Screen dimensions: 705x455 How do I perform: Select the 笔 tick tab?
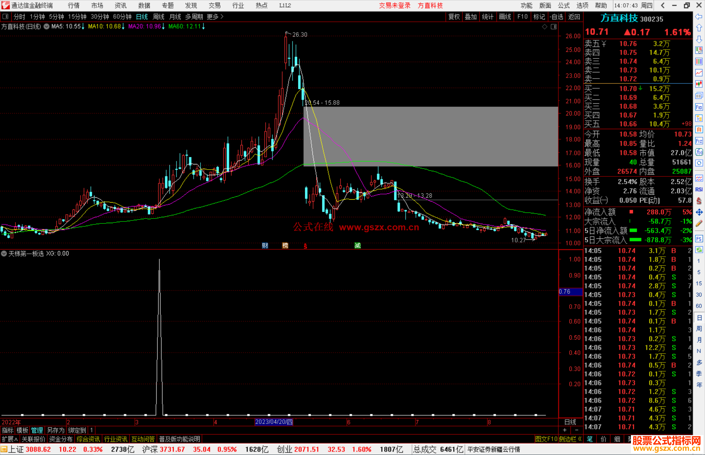589,439
